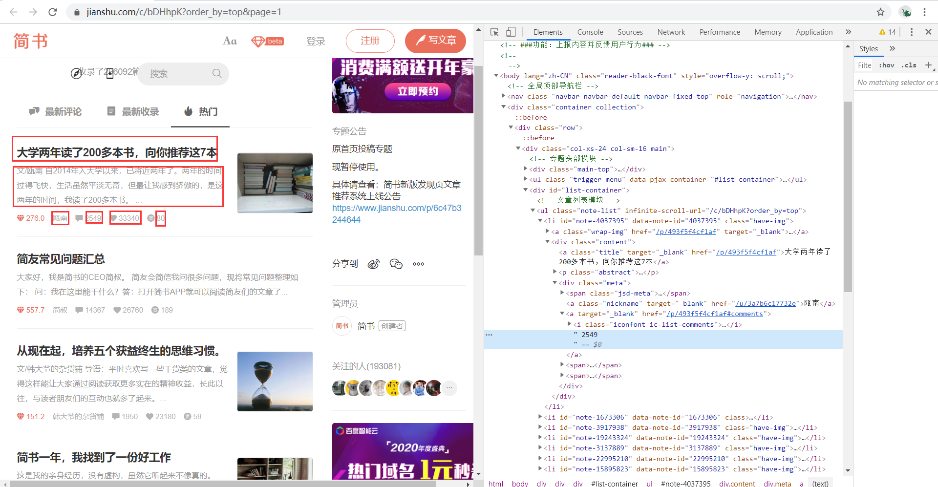This screenshot has width=938, height=487.
Task: Toggle .cls class editor
Action: [x=909, y=65]
